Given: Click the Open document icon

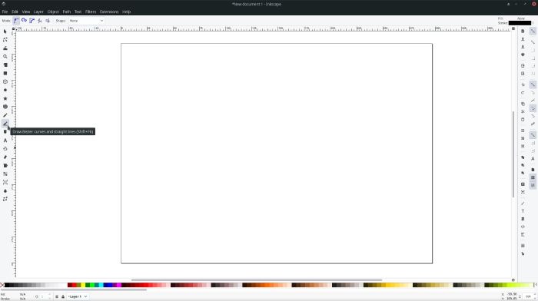Looking at the screenshot, I should tap(523, 39).
